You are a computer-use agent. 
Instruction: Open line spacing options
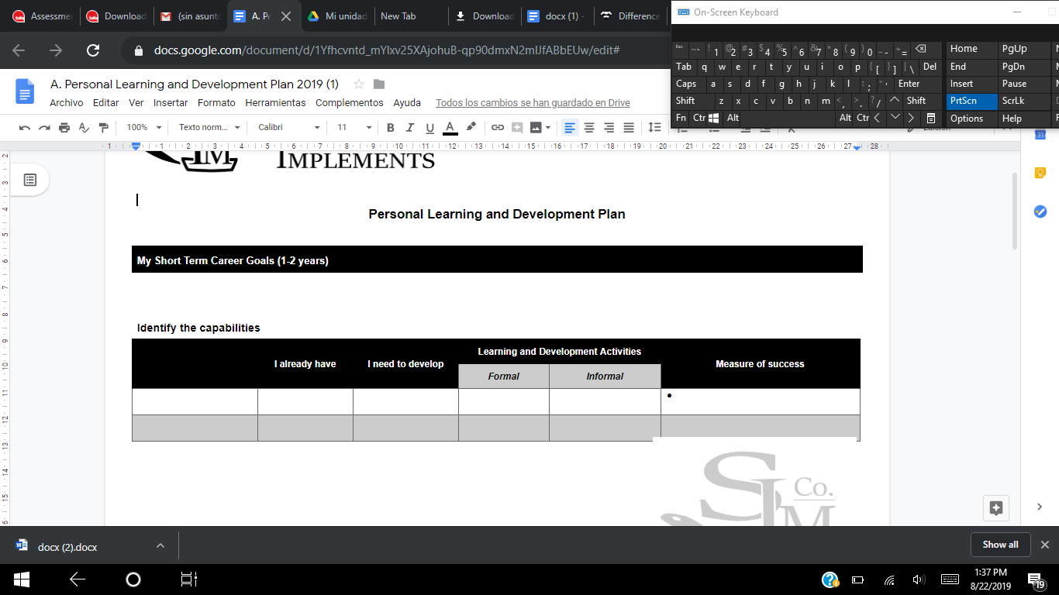[655, 128]
